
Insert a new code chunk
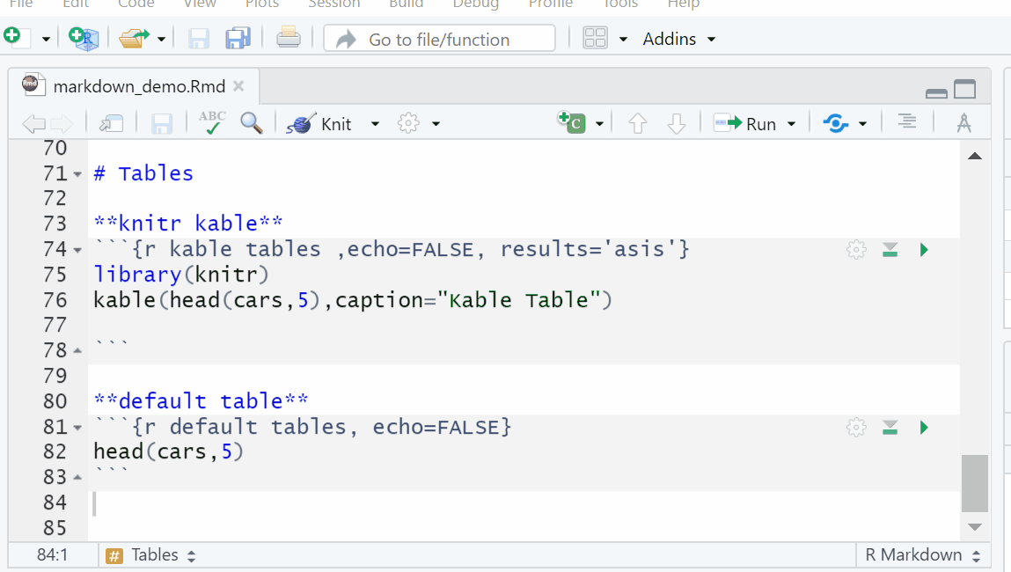click(x=572, y=123)
